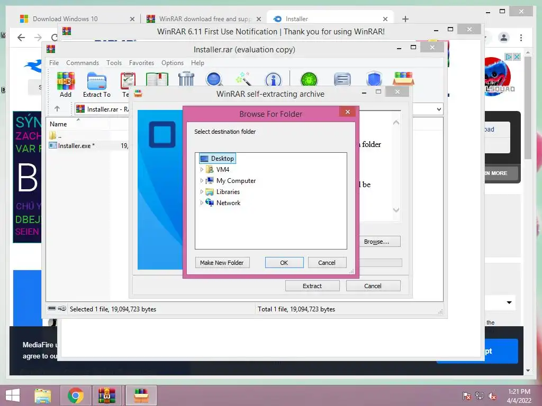Click OK in Browse For Folder

pyautogui.click(x=284, y=263)
